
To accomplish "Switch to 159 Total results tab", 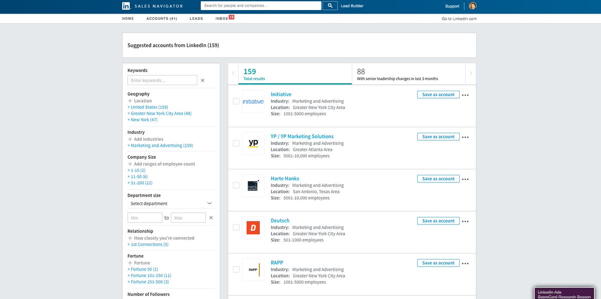I will [x=295, y=74].
